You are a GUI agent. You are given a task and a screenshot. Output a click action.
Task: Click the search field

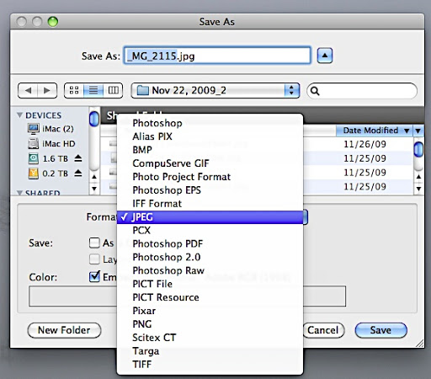tap(362, 91)
